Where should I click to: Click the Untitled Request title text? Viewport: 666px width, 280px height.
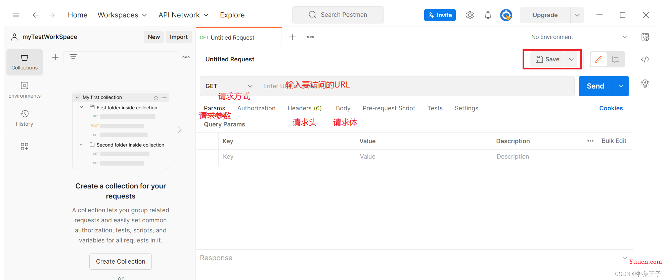[x=230, y=59]
